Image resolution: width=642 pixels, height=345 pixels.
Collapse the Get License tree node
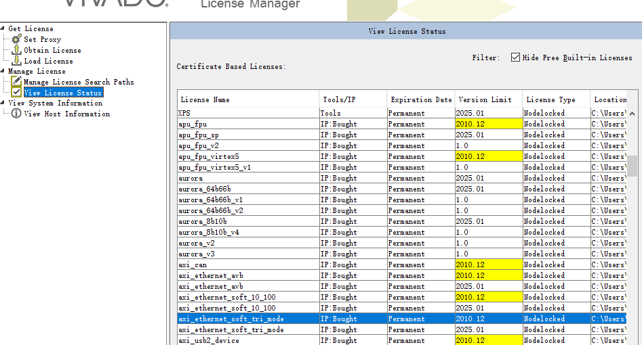coord(3,28)
